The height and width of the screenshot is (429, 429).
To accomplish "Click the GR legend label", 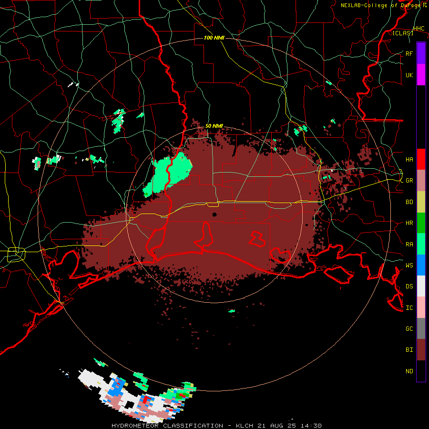I will pos(409,181).
